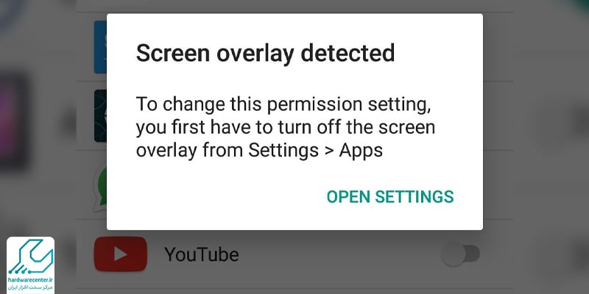Tap the red YouTube app icon

[120, 254]
